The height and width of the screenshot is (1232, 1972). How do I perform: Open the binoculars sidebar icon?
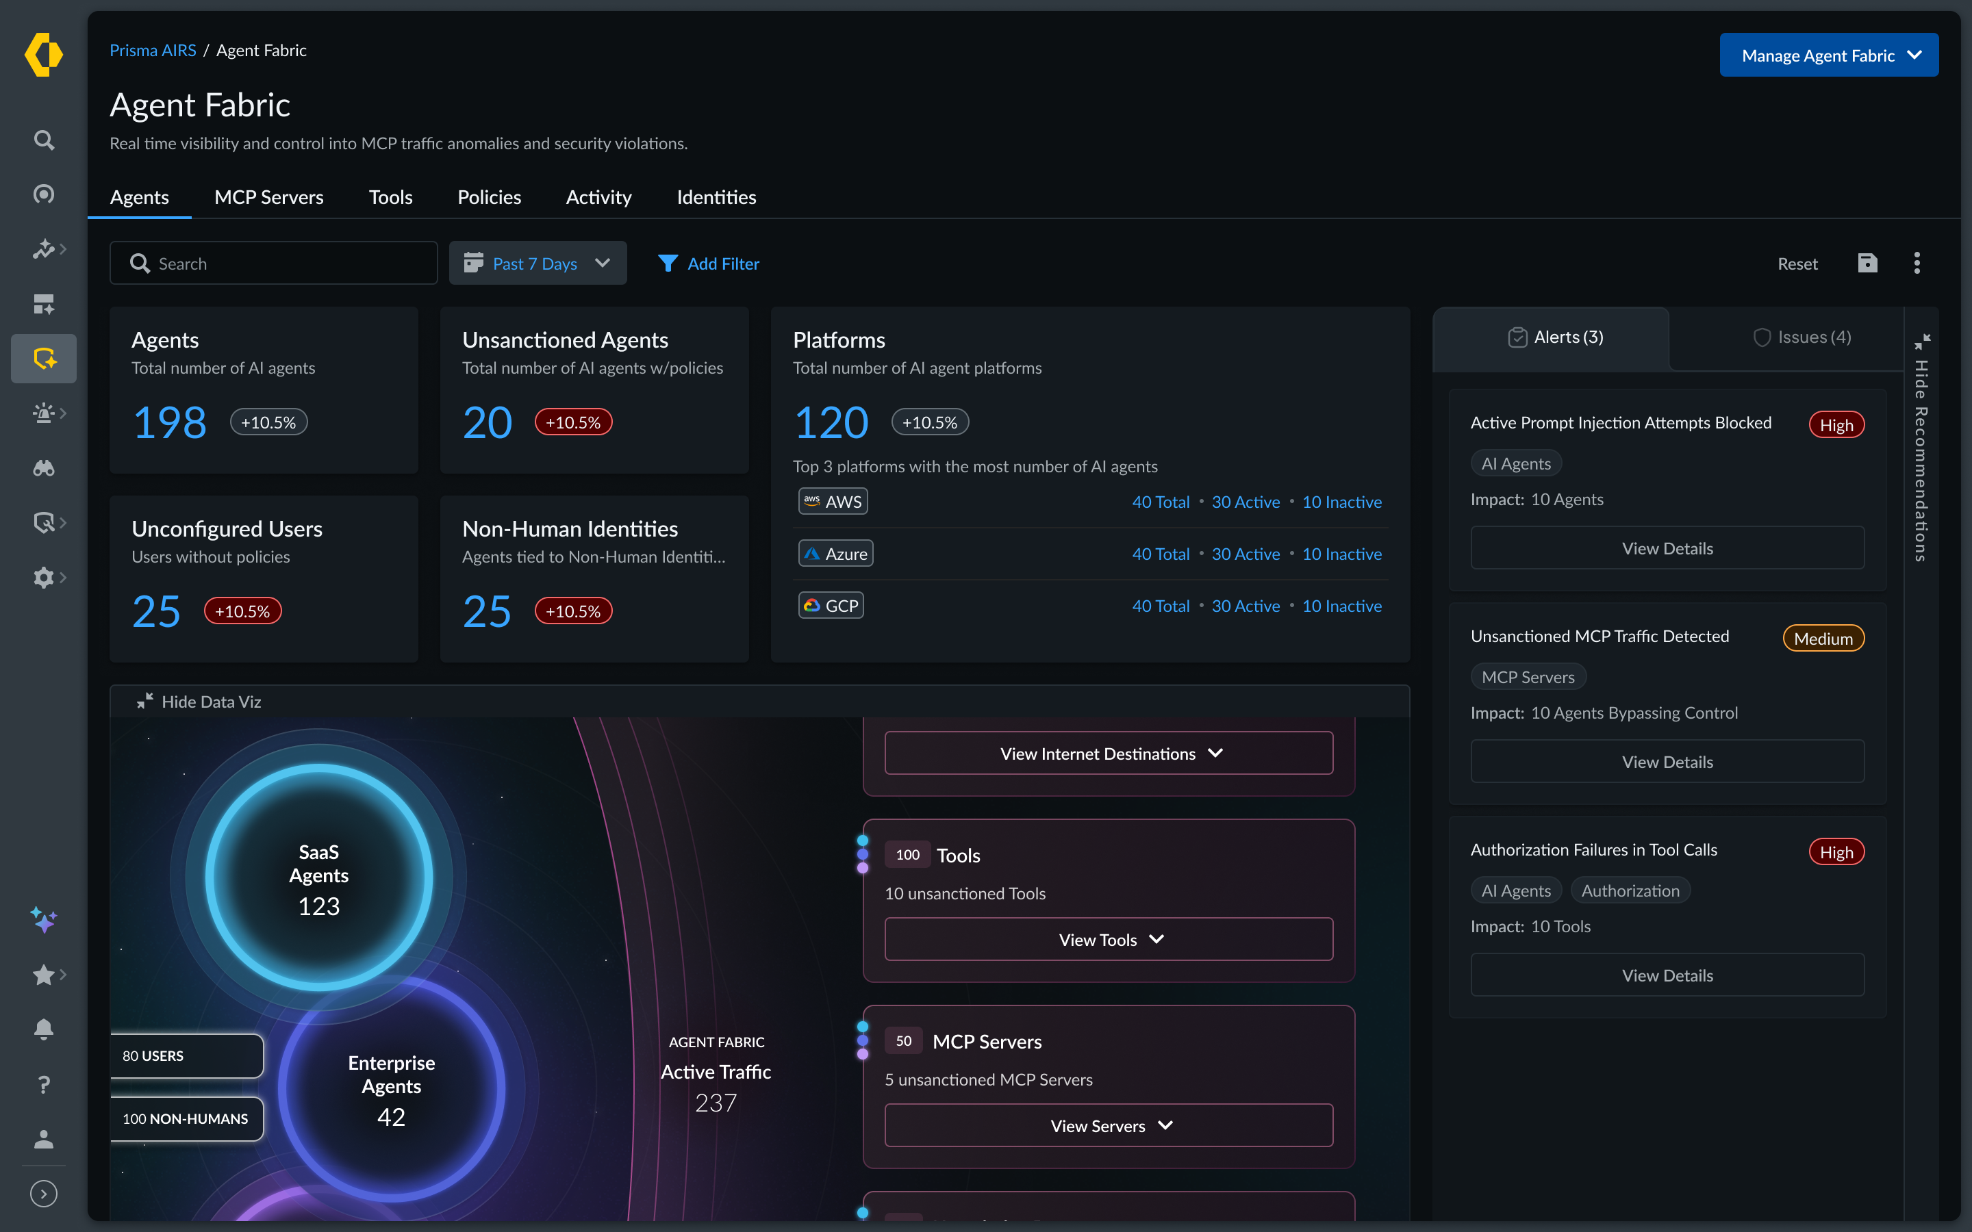coord(44,467)
